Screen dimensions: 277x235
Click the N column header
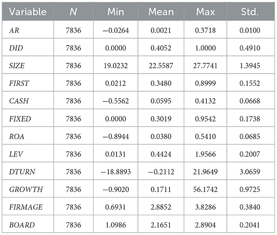(x=73, y=12)
